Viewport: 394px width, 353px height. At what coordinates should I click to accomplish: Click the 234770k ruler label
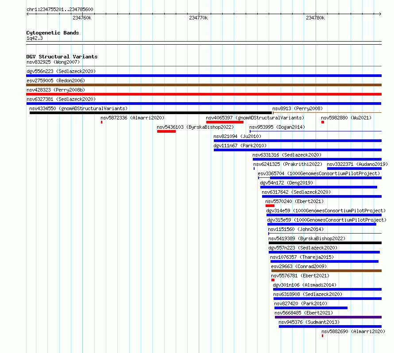tap(198, 18)
